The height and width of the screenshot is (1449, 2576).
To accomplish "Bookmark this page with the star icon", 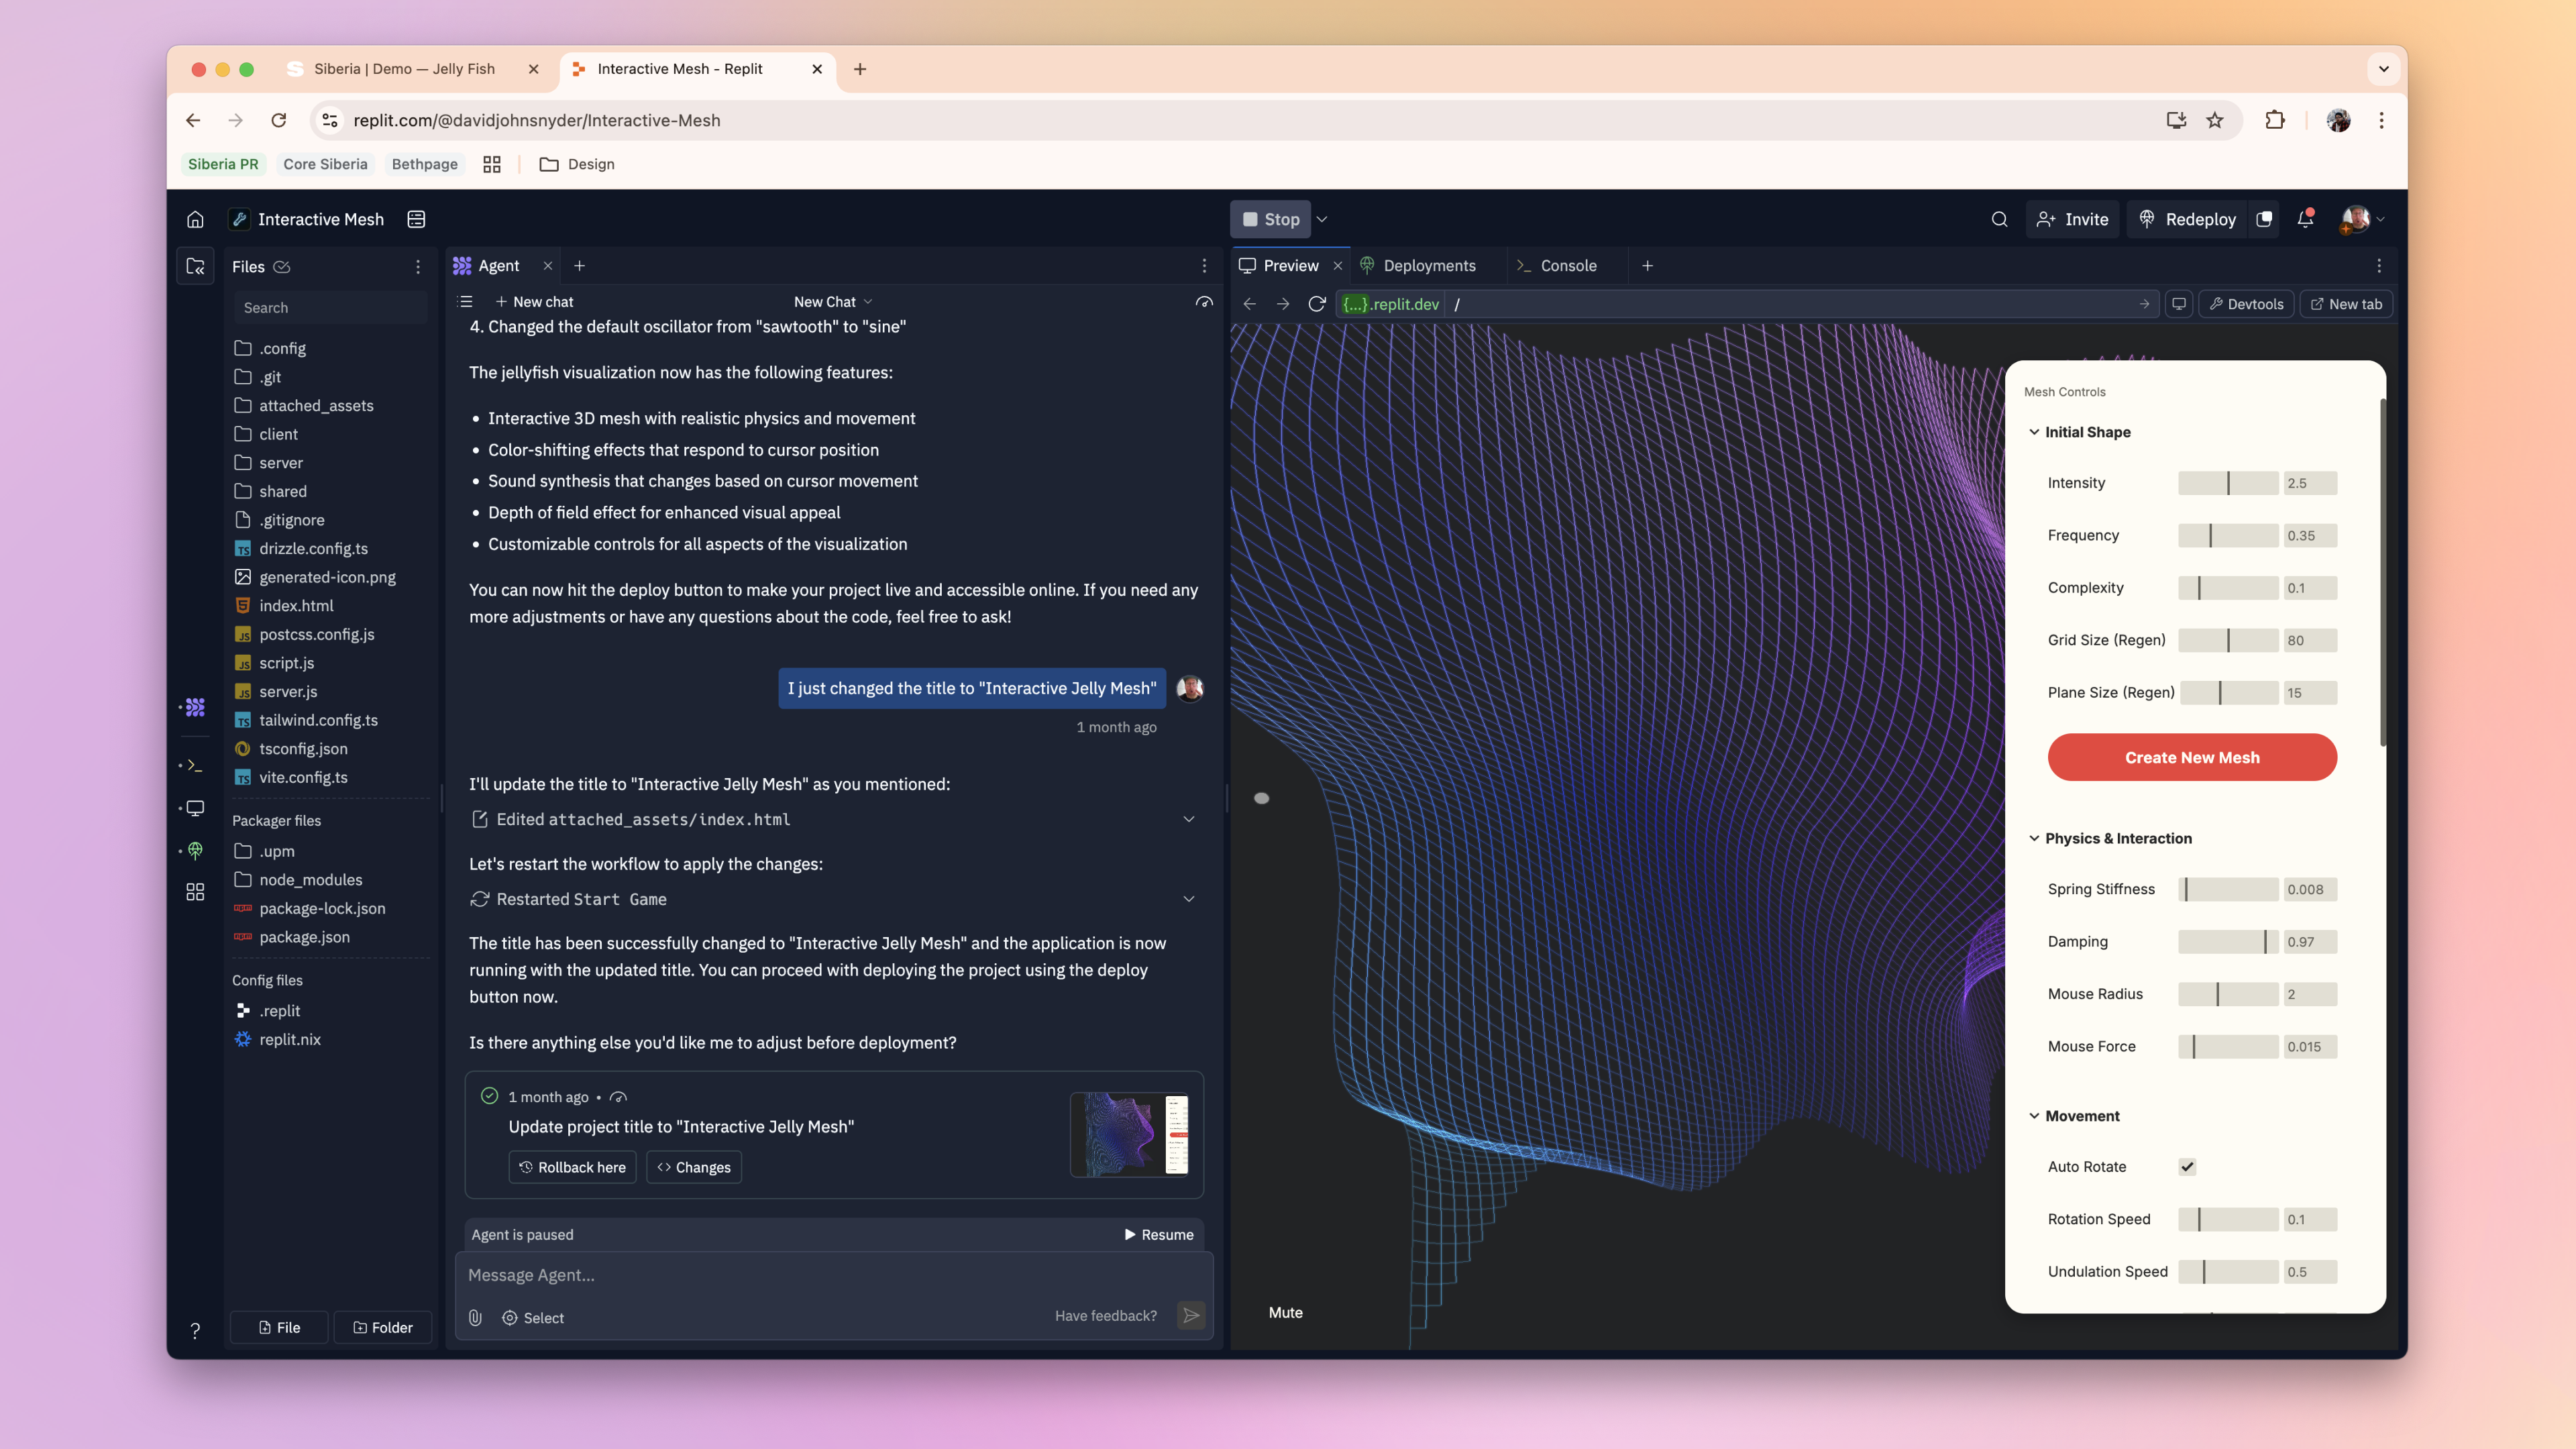I will (2215, 120).
